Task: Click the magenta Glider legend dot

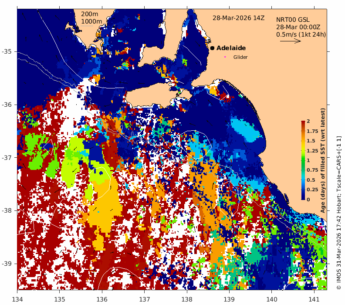Action: pos(225,57)
